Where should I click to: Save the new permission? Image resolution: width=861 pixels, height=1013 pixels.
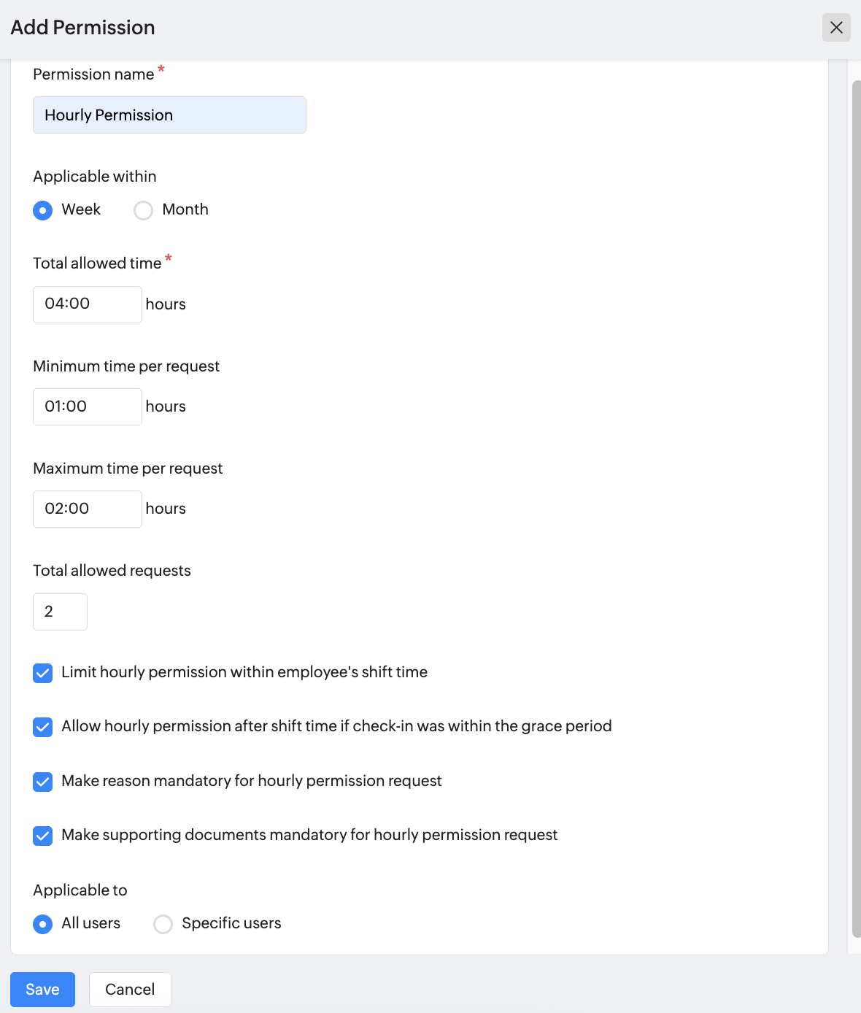[42, 990]
